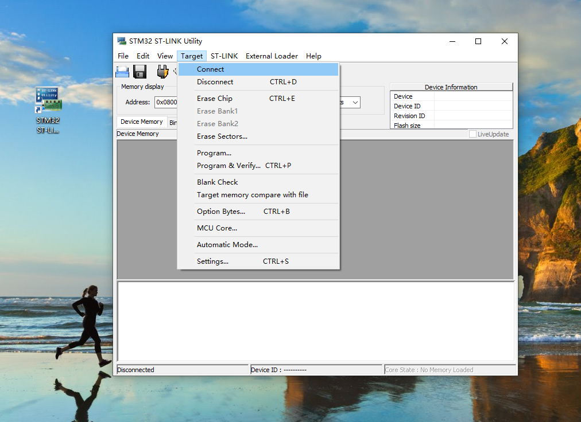Image resolution: width=581 pixels, height=422 pixels.
Task: Minimize the ST-LINK Utility window
Action: [452, 41]
